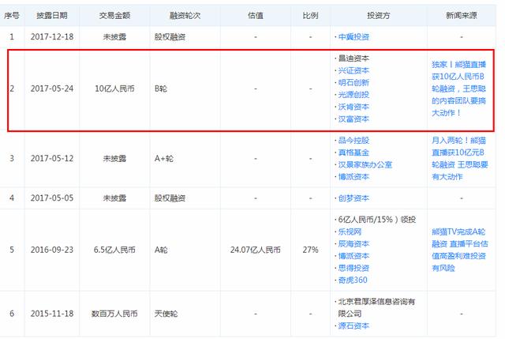The height and width of the screenshot is (339, 505).
Task: Click the 北京君厚泽信息咨询有限公司 investor text
Action: point(376,307)
